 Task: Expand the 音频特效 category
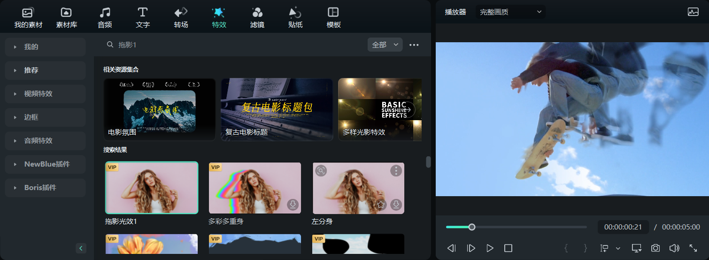[45, 141]
